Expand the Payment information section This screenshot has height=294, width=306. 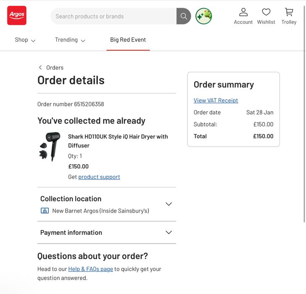click(x=169, y=232)
